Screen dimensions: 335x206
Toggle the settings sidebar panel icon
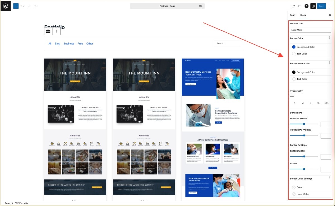pos(313,6)
